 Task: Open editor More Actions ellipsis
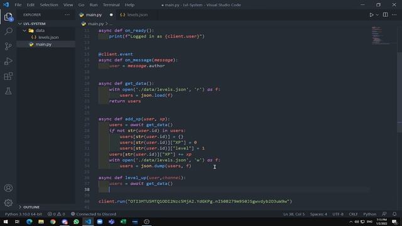coord(394,15)
